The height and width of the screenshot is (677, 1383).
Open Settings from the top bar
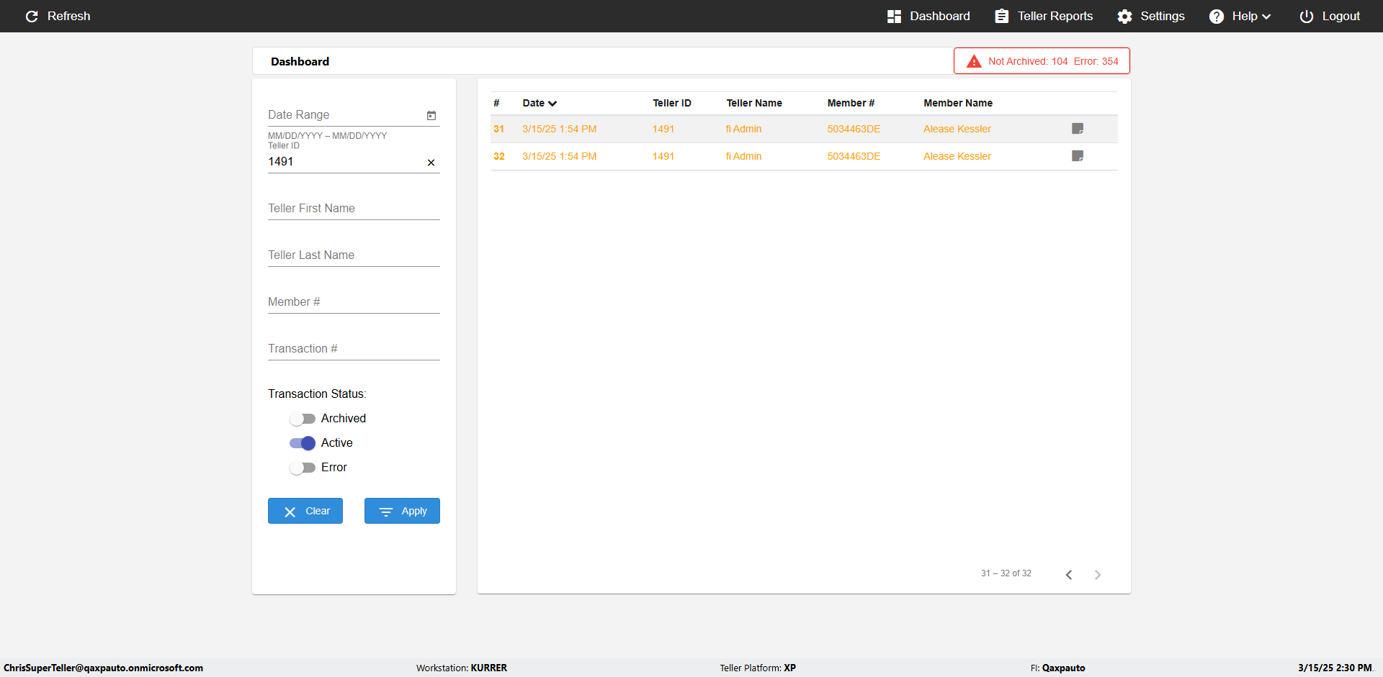pos(1151,16)
